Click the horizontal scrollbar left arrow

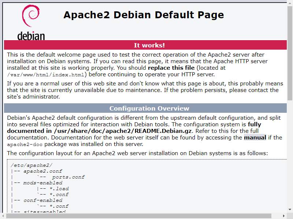(x=3, y=216)
